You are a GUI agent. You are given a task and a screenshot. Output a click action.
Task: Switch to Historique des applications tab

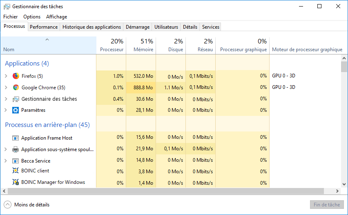click(91, 27)
